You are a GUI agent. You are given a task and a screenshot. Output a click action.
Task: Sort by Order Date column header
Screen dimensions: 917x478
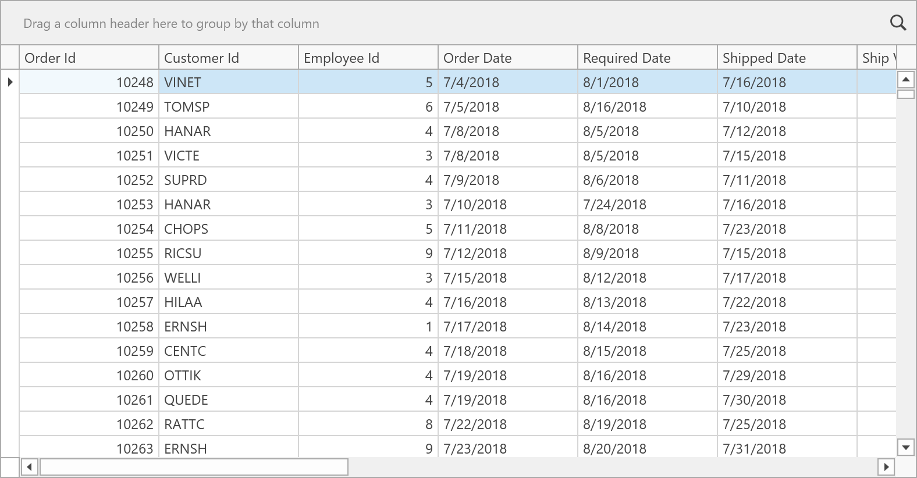508,58
